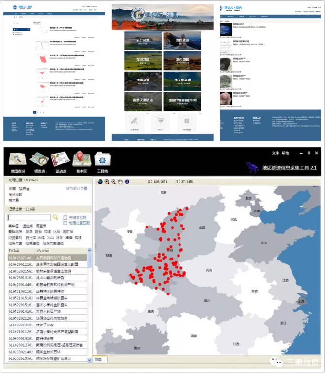Open the 帮助 menu
This screenshot has height=374, width=325.
(x=285, y=153)
